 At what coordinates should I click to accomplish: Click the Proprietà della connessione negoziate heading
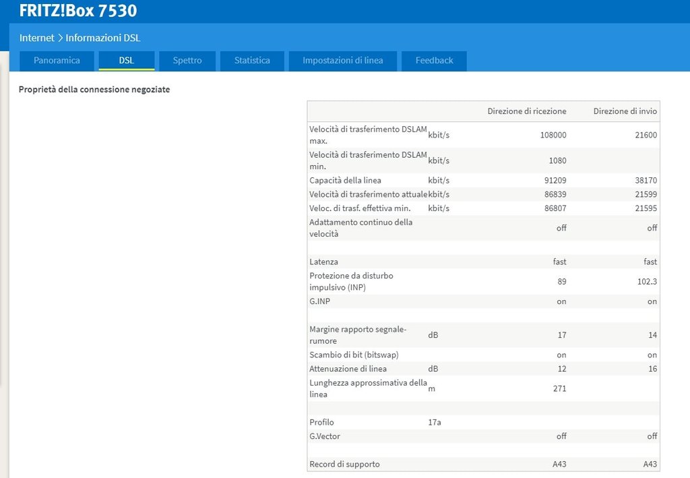[x=94, y=90]
